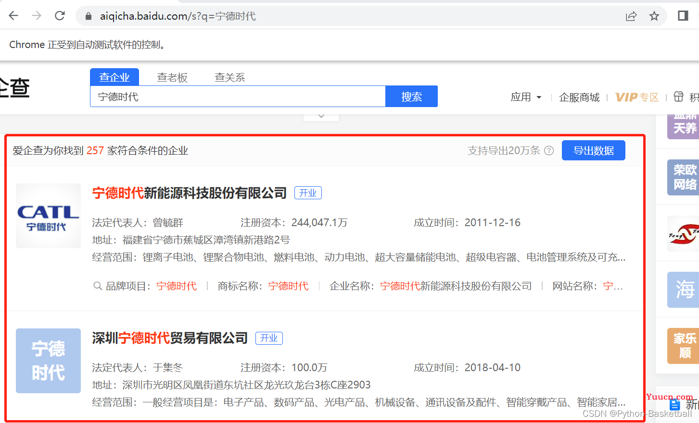
Task: Click registered capital 244,047.1万
Action: [319, 223]
